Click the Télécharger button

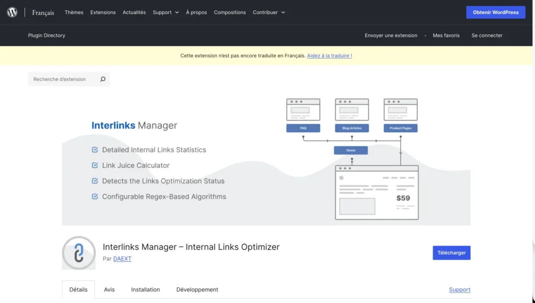pyautogui.click(x=451, y=253)
